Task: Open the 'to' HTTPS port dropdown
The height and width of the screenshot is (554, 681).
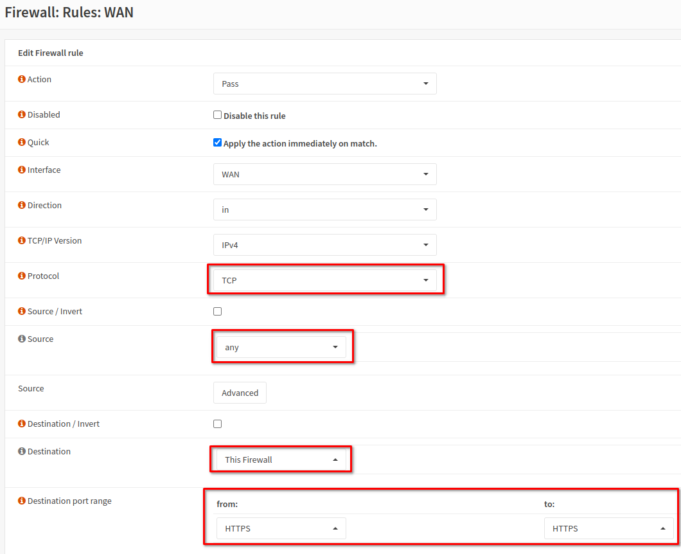Action: 608,528
